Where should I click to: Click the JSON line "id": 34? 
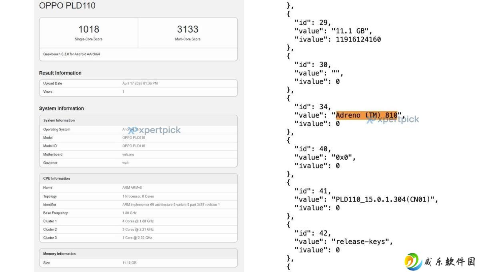click(x=313, y=107)
